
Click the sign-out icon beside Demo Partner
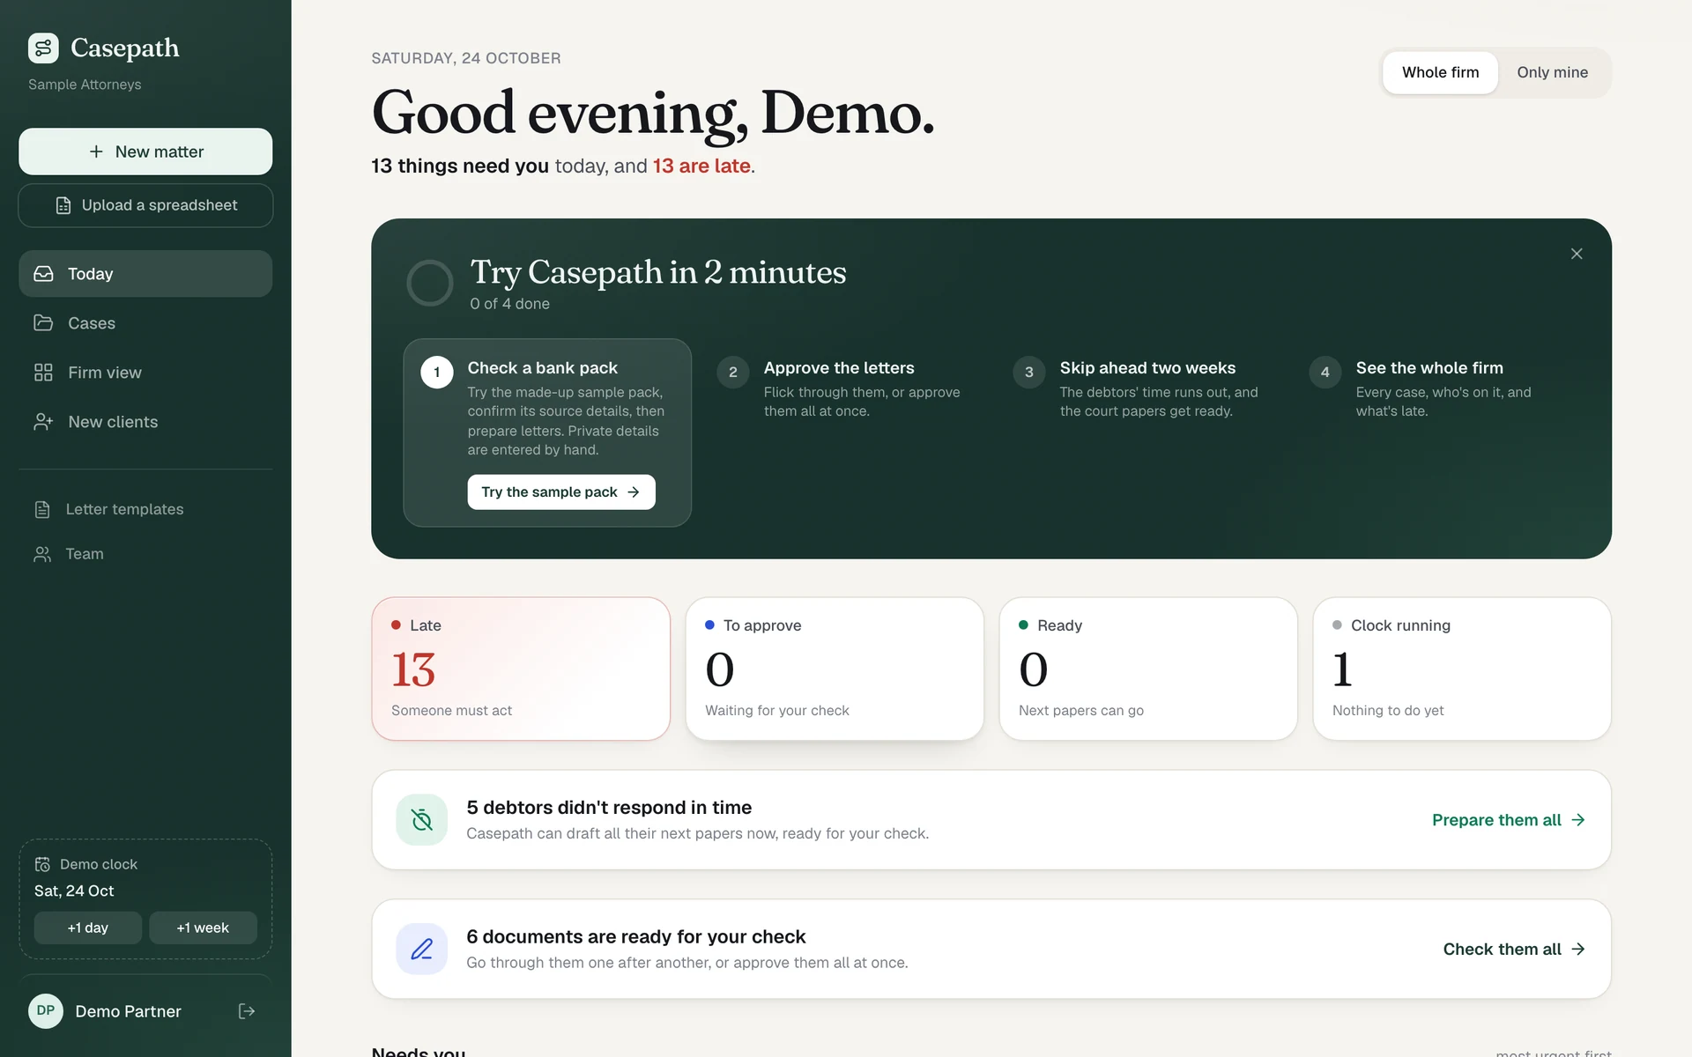247,1011
